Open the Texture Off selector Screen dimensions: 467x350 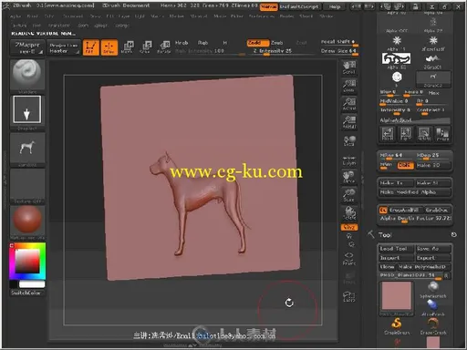(27, 186)
